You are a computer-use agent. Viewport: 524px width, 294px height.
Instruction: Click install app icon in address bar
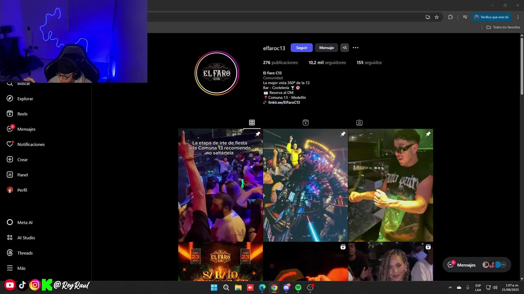(428, 17)
